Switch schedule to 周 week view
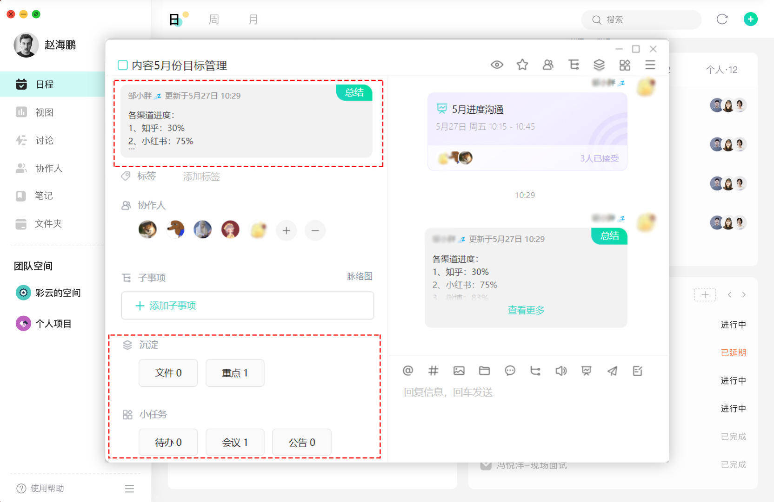This screenshot has width=774, height=502. point(214,19)
